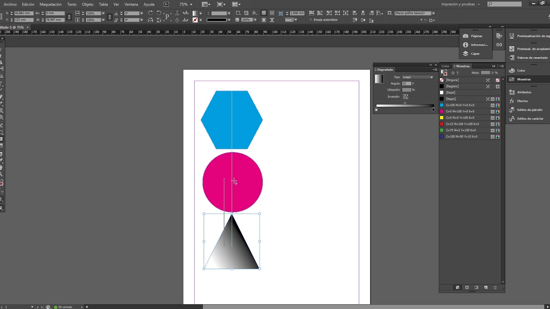Select the [Ninguna] swatch
Screen dimensions: 550x309
[470, 80]
